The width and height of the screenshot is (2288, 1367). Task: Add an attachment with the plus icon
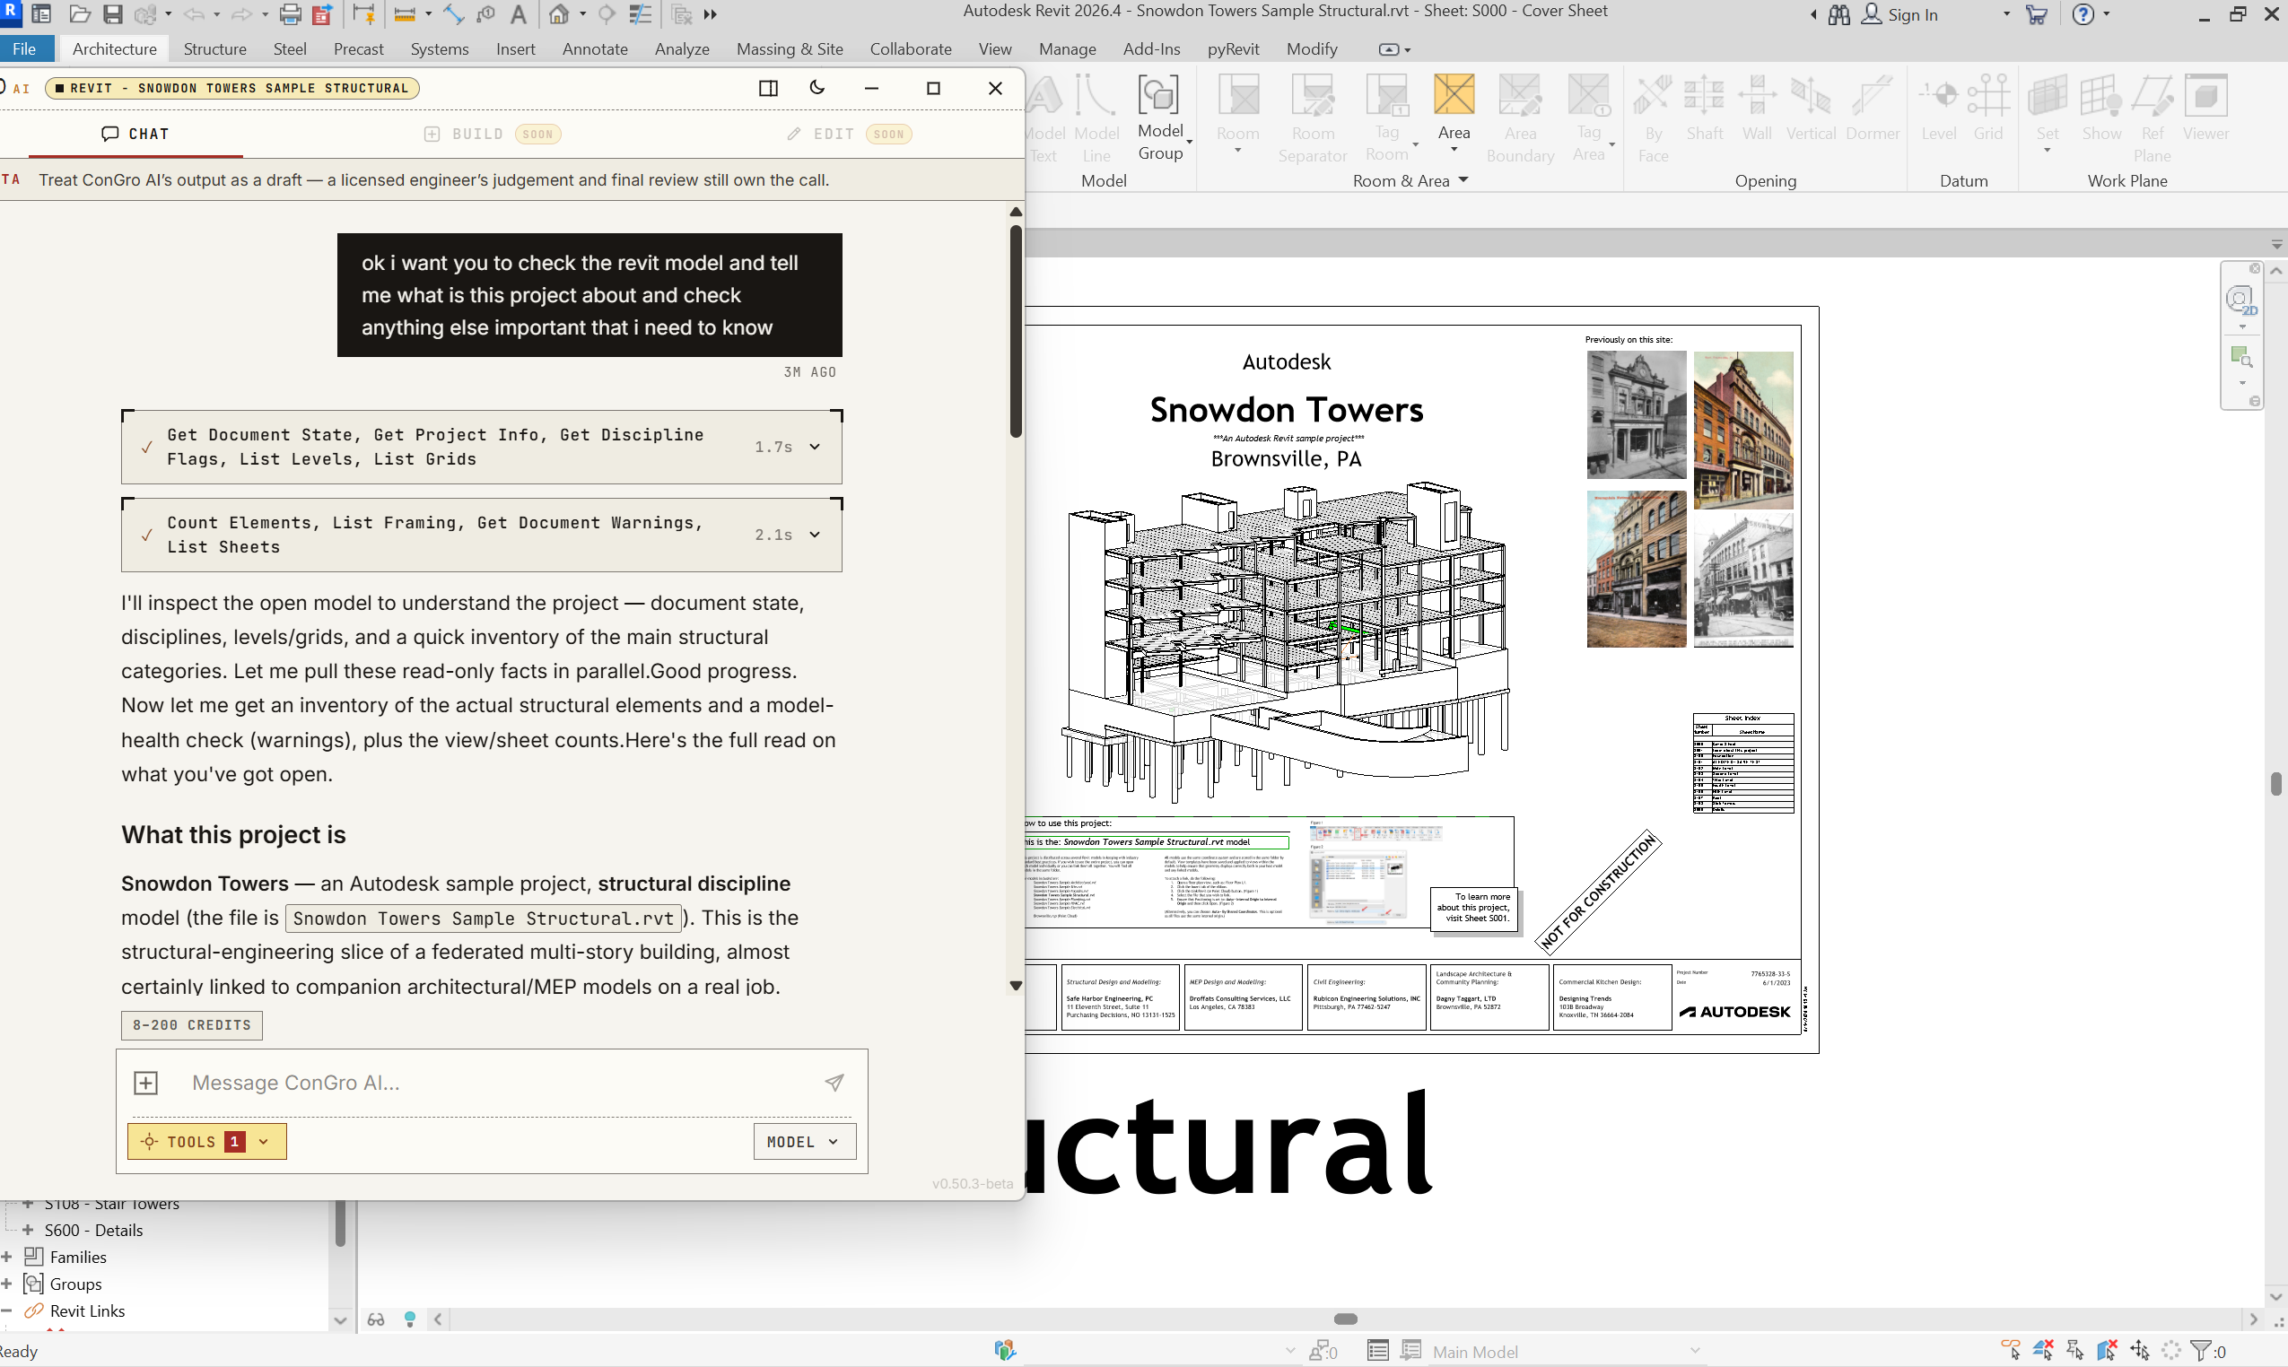(146, 1083)
